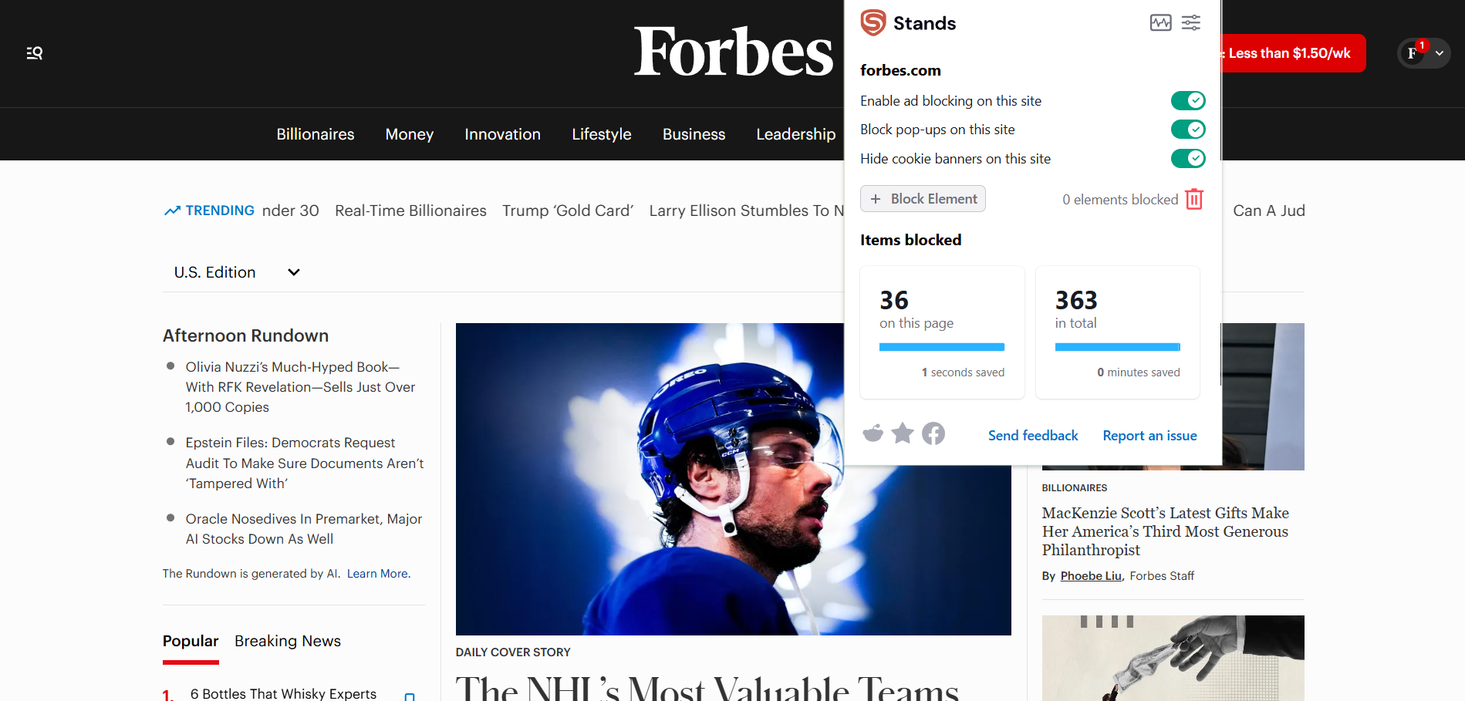Share Stands on Reddit
1465x701 pixels.
[873, 433]
